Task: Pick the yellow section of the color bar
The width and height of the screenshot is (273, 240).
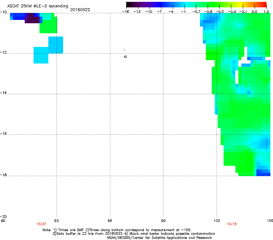Action: pyautogui.click(x=240, y=4)
